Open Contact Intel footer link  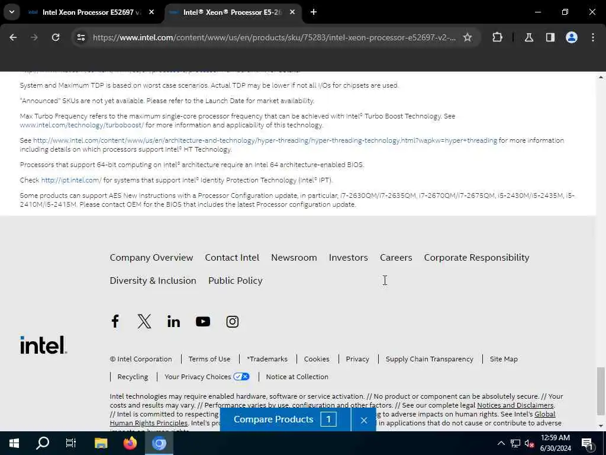click(232, 257)
